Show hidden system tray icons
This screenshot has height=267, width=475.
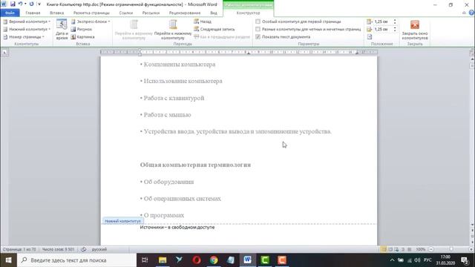pyautogui.click(x=393, y=260)
